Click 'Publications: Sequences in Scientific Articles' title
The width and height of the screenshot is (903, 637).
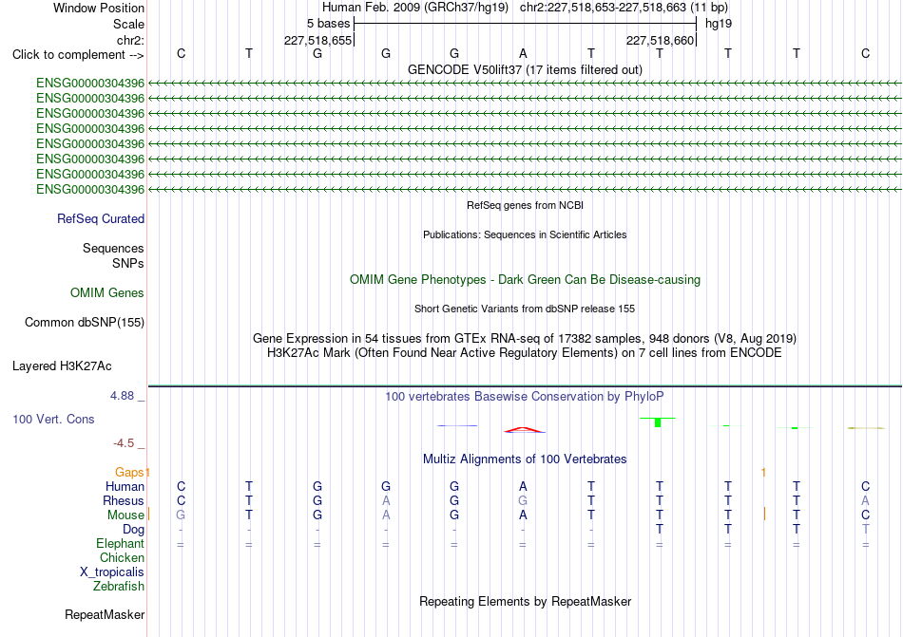[x=525, y=234]
